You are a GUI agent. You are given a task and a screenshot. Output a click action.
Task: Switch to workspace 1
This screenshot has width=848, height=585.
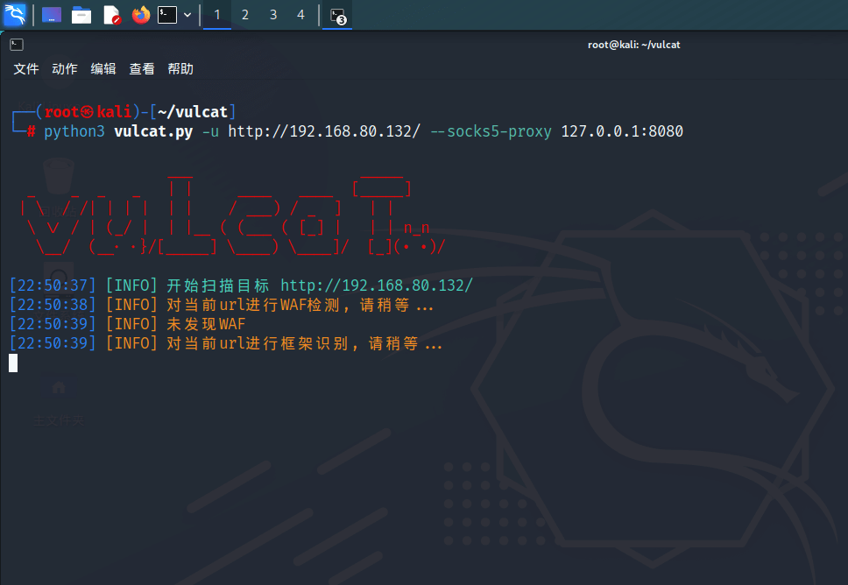coord(217,15)
